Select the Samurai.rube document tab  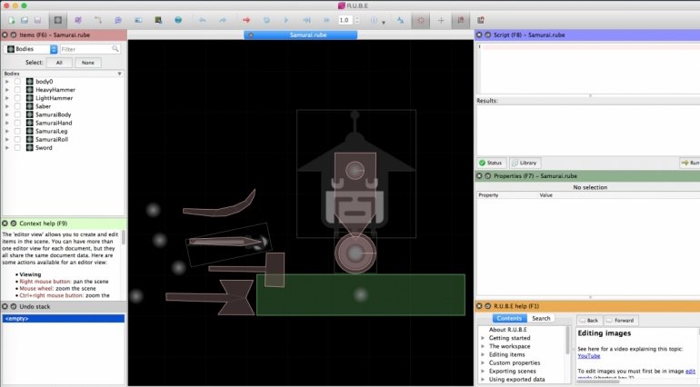point(300,34)
